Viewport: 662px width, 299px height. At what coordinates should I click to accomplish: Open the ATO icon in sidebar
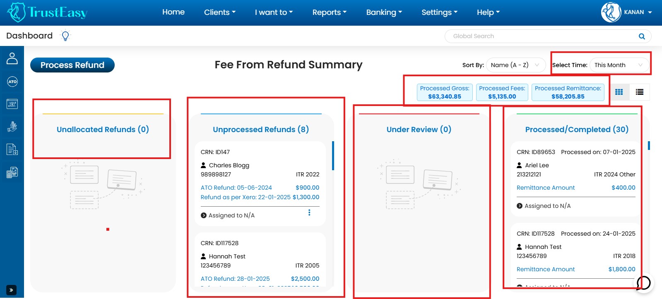[x=12, y=82]
